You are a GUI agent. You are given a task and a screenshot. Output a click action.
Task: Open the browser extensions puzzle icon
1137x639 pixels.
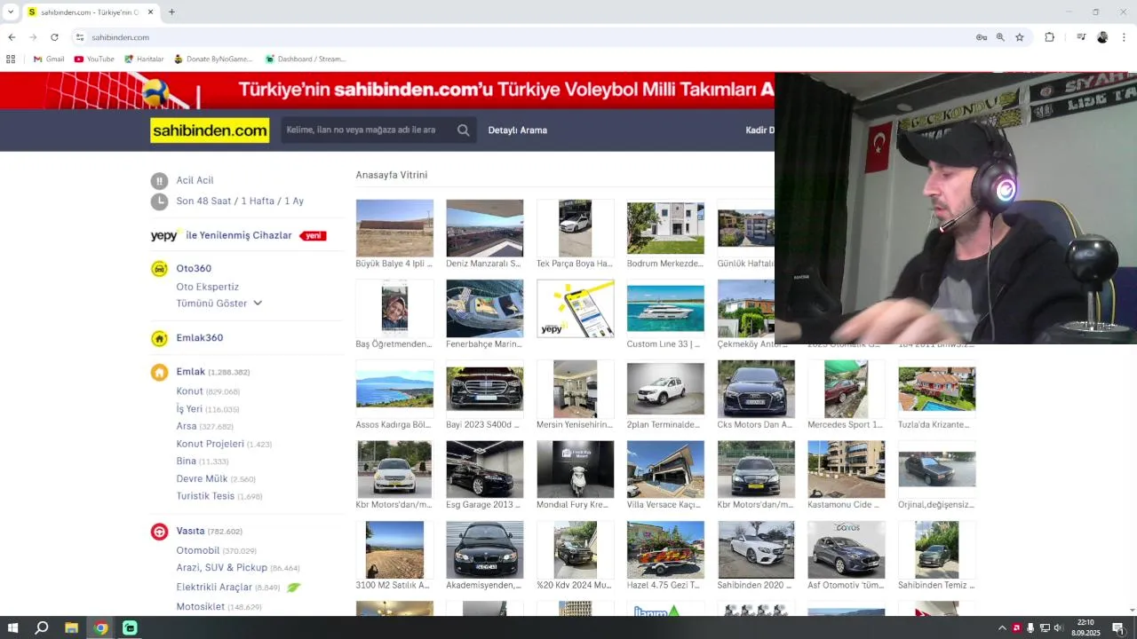pyautogui.click(x=1049, y=37)
